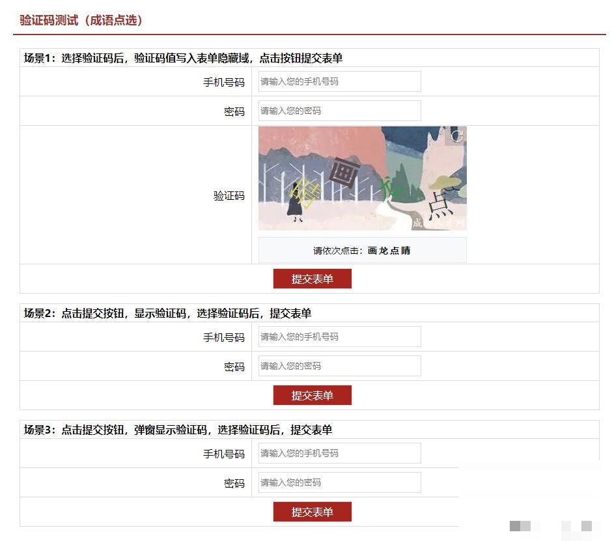Click 提交表单 button in 场景3

(311, 511)
